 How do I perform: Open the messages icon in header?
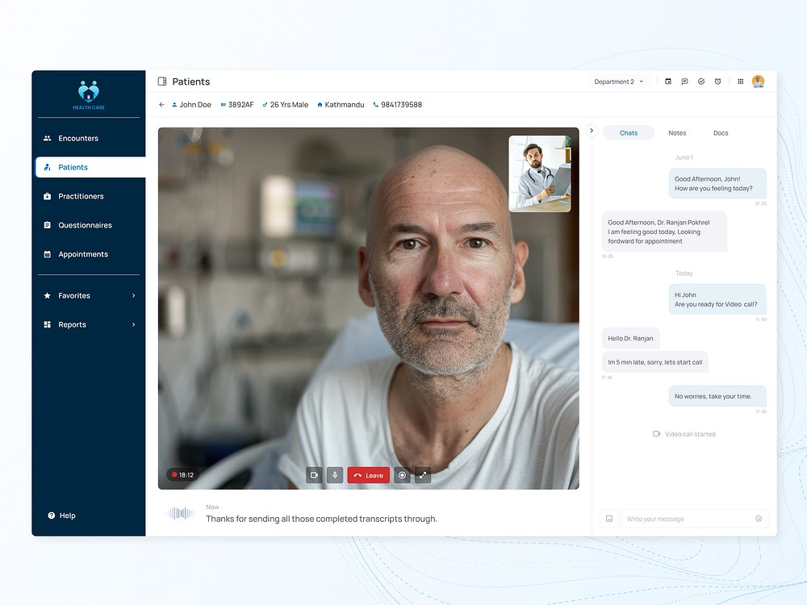click(684, 81)
